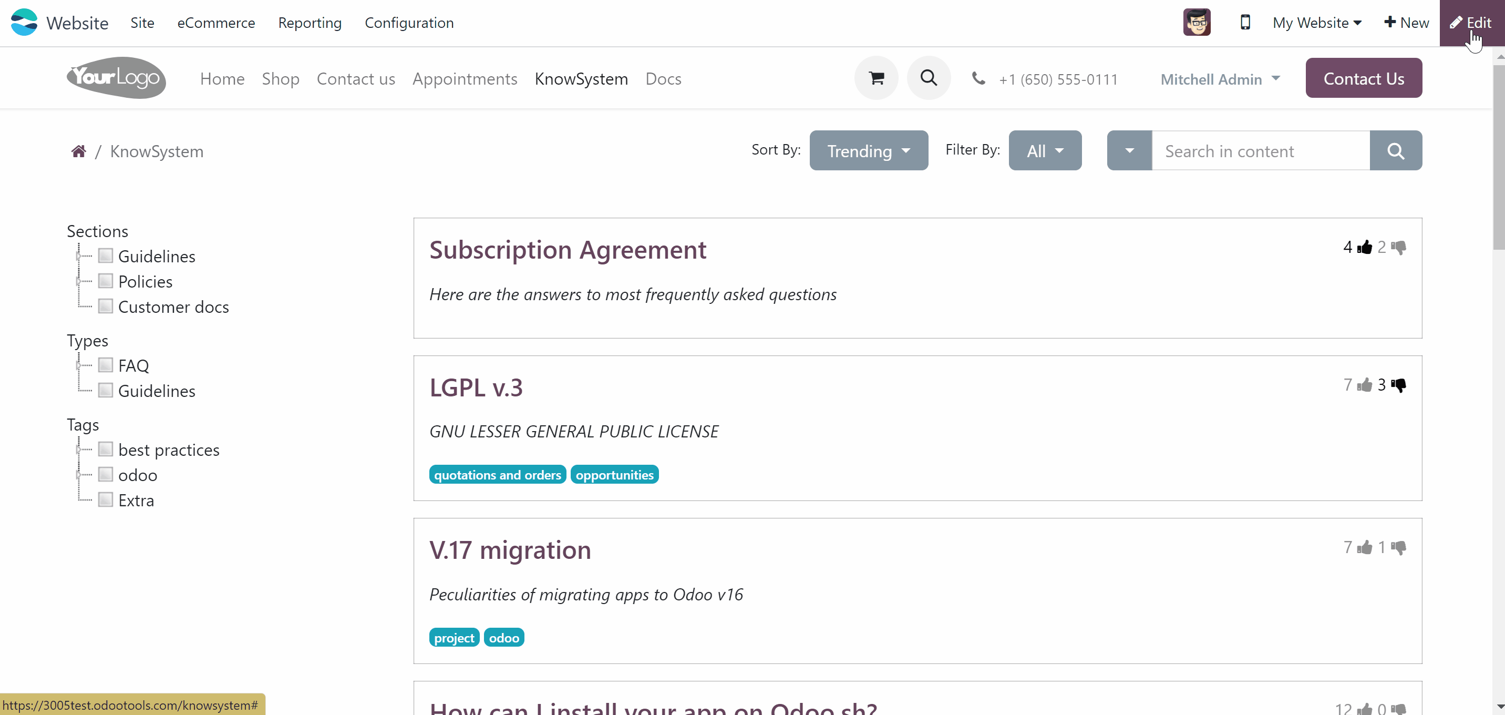The height and width of the screenshot is (715, 1505).
Task: Click the opportunities tag
Action: tap(615, 475)
